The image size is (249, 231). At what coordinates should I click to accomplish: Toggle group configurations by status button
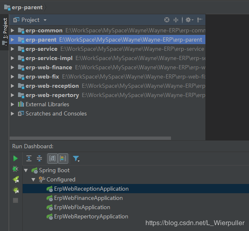63,158
